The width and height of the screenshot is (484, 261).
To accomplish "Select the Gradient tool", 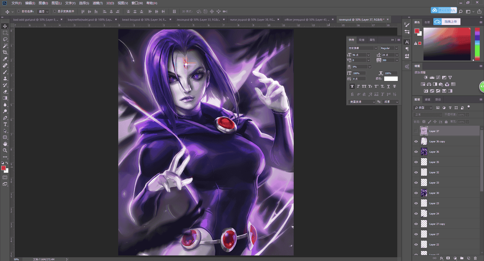I will coord(5,98).
